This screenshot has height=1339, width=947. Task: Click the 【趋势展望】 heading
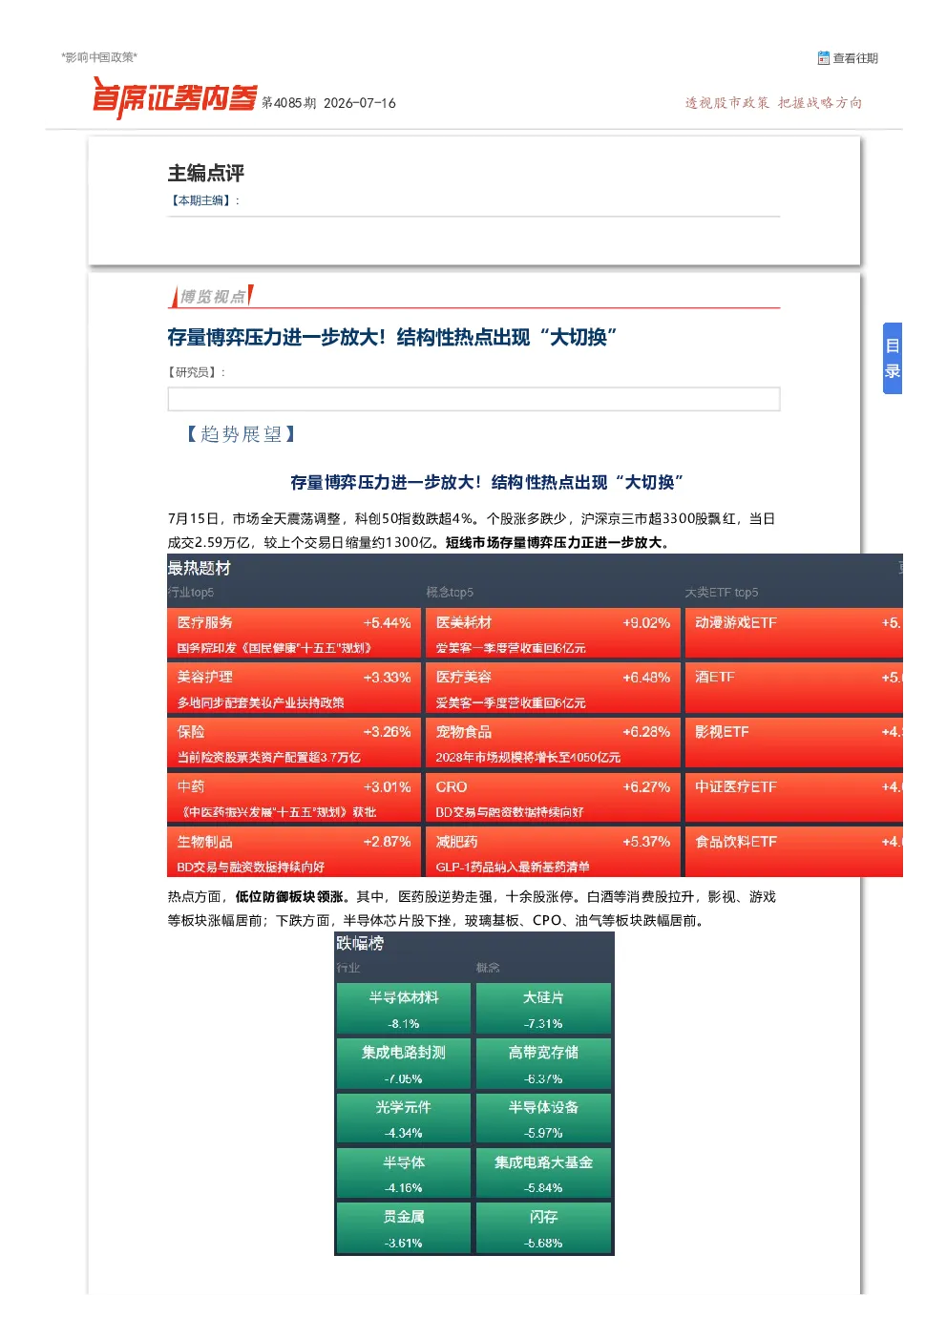click(x=242, y=434)
